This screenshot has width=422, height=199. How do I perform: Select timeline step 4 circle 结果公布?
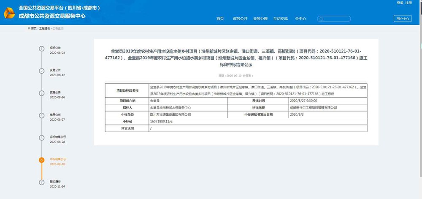(41, 115)
